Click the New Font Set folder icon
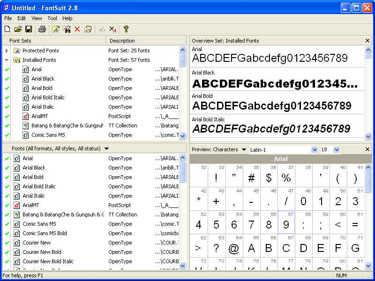This screenshot has height=281, width=375. 56,29
